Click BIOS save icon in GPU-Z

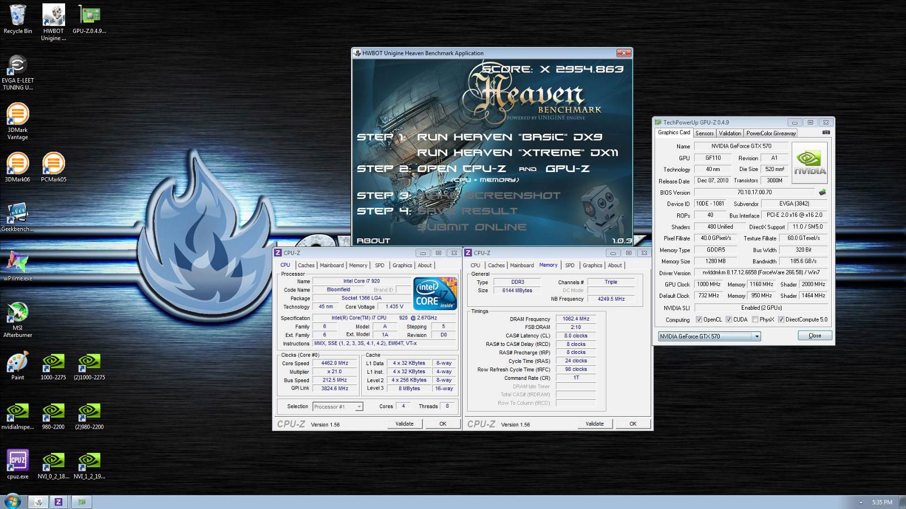822,192
